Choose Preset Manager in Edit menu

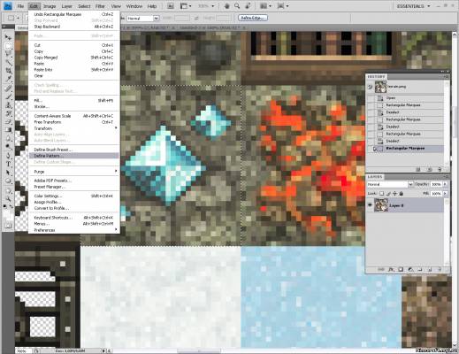(x=74, y=187)
